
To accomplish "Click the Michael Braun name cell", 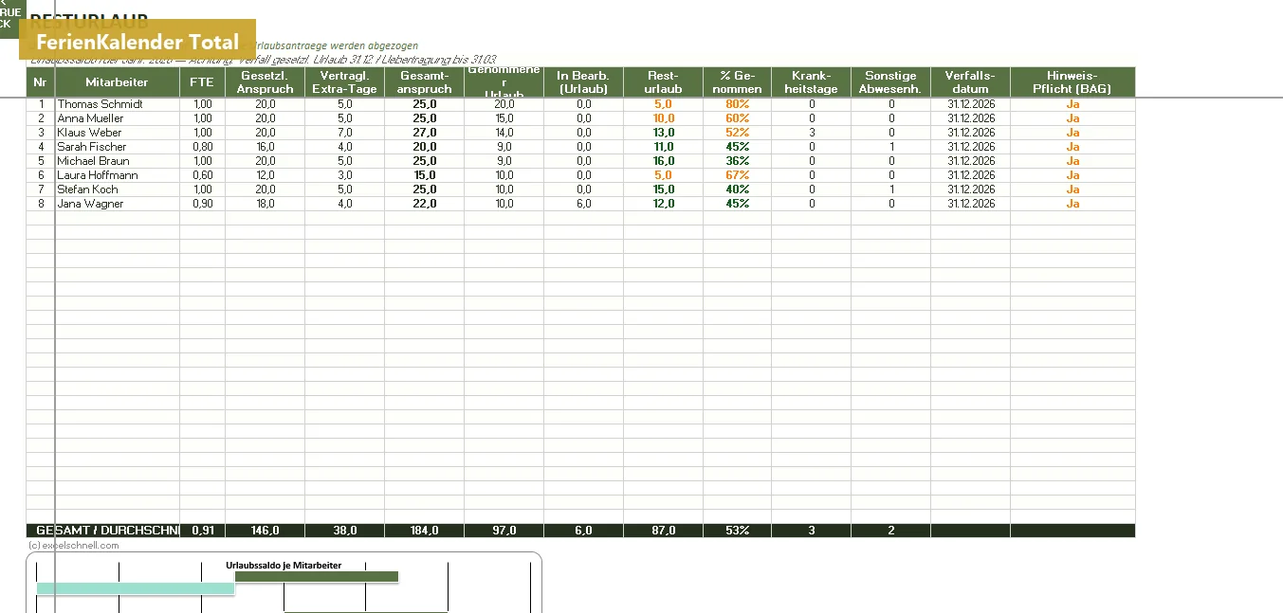I will 117,161.
